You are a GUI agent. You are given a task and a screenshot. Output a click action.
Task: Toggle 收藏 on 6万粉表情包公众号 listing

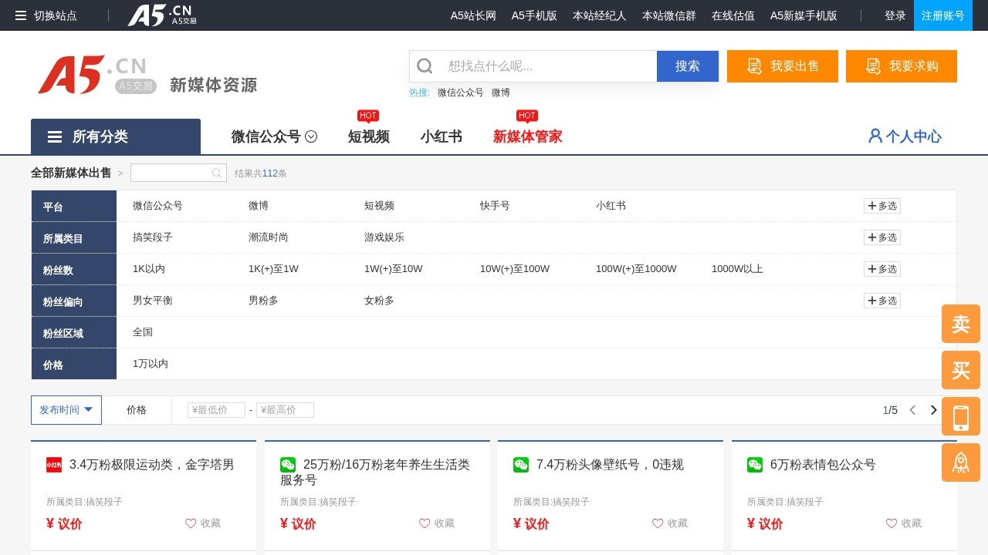903,523
